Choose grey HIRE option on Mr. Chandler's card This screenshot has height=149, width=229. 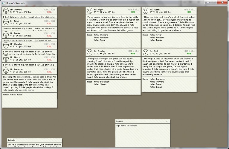click(46, 44)
